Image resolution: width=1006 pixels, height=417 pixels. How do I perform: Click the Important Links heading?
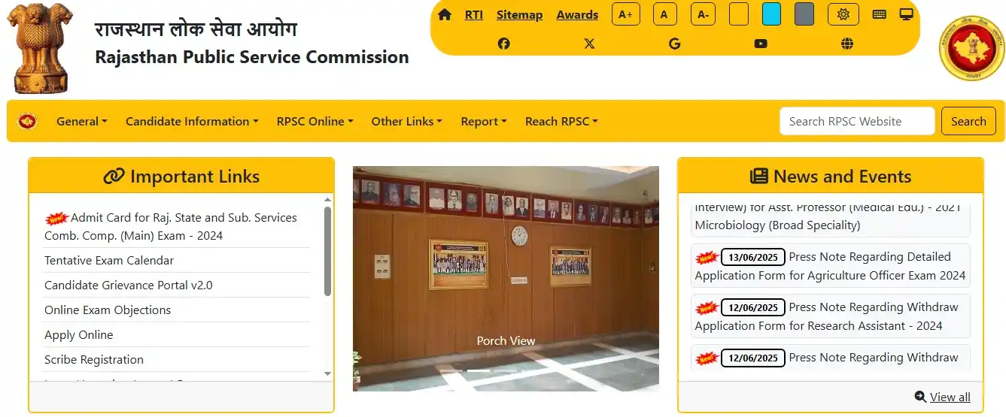point(181,177)
